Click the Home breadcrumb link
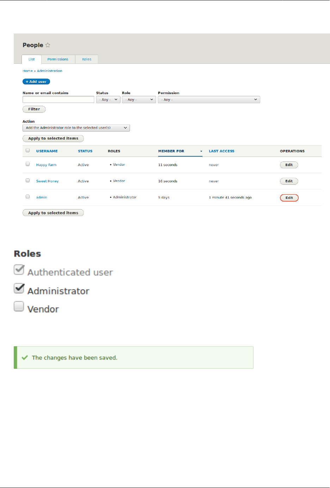330x488 pixels. [x=27, y=71]
